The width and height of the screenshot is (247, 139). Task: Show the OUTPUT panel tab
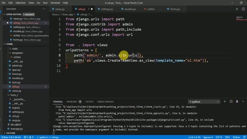90,102
